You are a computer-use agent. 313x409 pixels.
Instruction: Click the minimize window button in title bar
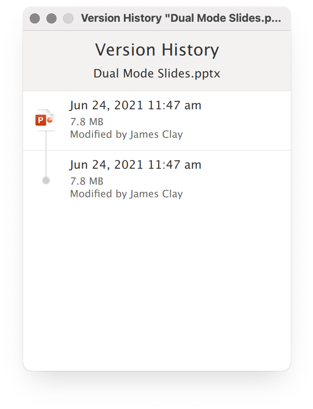[51, 18]
